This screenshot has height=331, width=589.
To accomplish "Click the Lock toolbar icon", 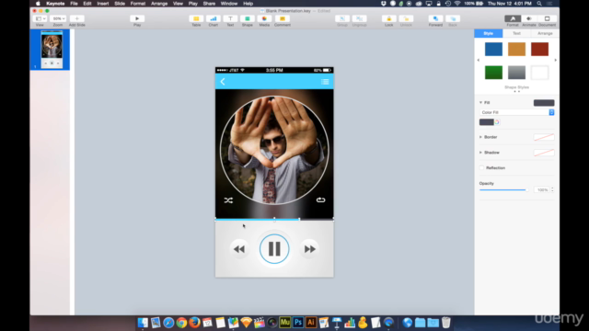I will point(388,18).
